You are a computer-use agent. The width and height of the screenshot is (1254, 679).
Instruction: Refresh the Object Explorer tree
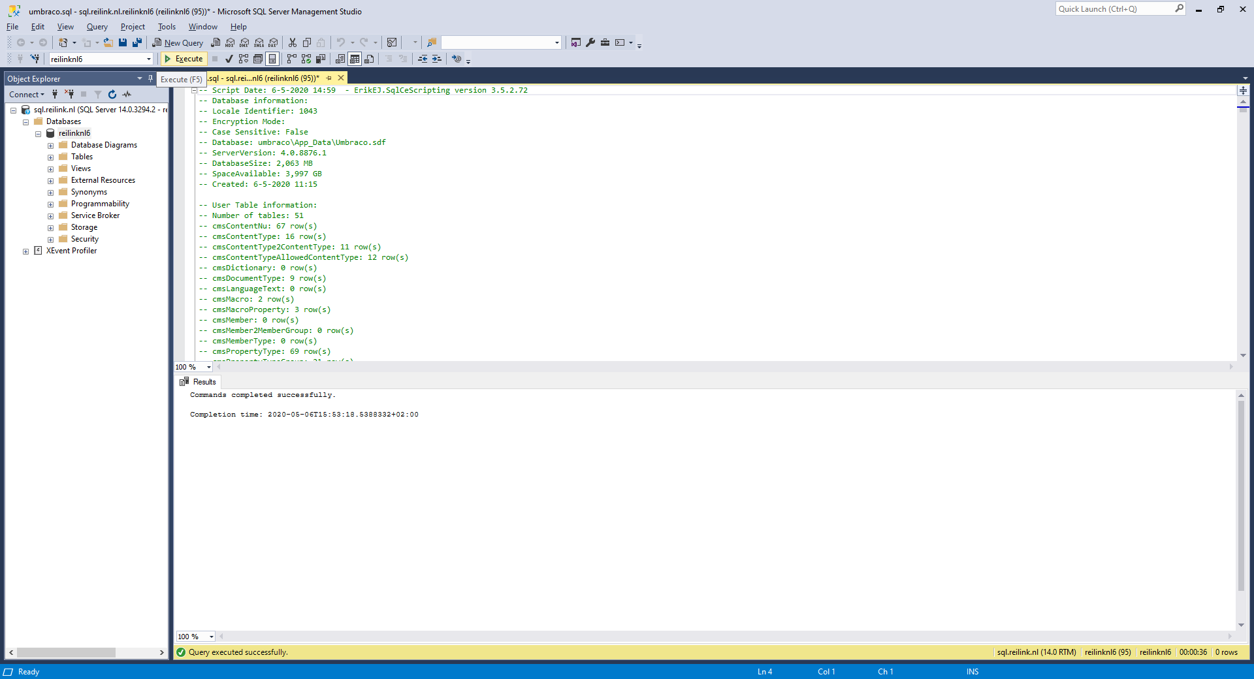tap(112, 95)
